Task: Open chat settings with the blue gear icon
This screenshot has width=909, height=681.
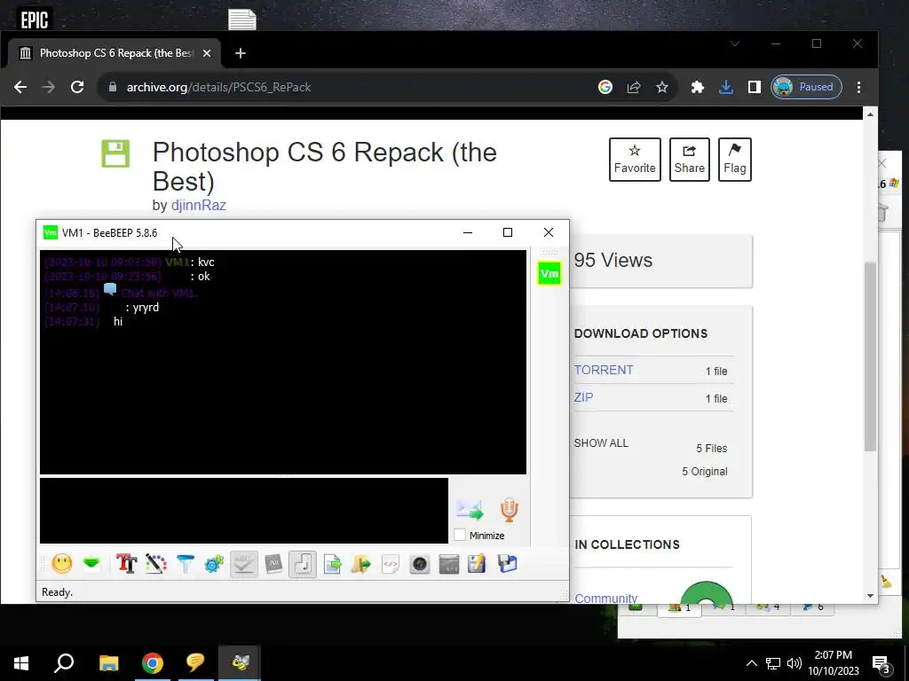Action: (x=214, y=563)
